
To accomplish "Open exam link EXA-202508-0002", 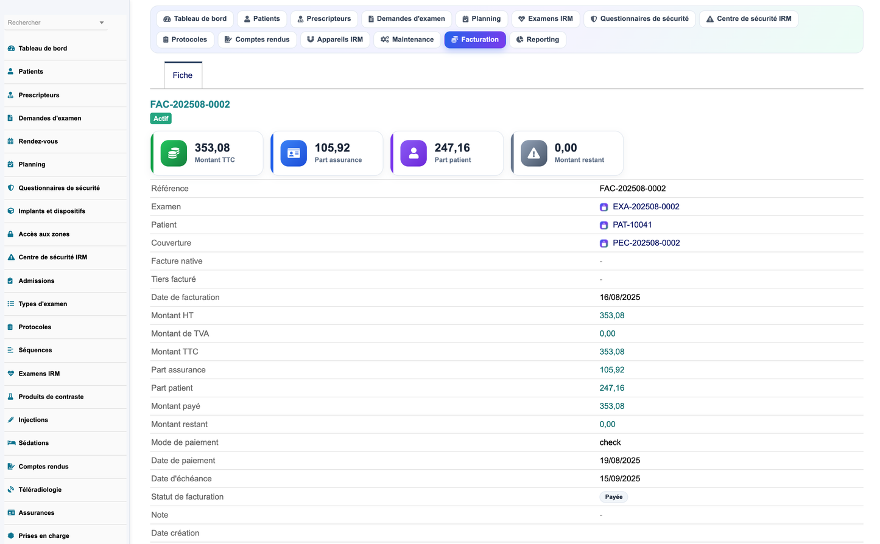I will tap(646, 207).
